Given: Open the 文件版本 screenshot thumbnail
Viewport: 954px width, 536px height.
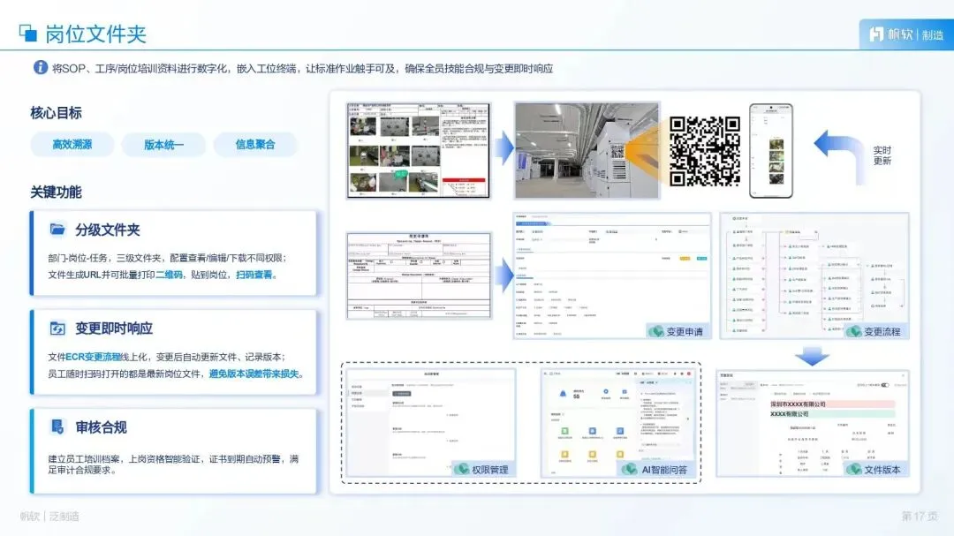Looking at the screenshot, I should (813, 424).
